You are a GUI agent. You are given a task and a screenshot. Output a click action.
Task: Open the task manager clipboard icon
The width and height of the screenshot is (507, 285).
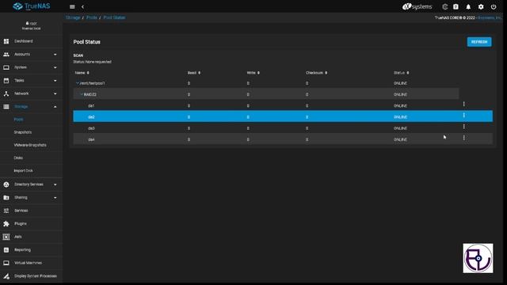pos(456,7)
